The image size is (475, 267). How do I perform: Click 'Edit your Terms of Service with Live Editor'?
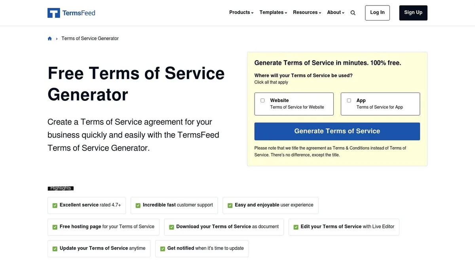pyautogui.click(x=348, y=227)
